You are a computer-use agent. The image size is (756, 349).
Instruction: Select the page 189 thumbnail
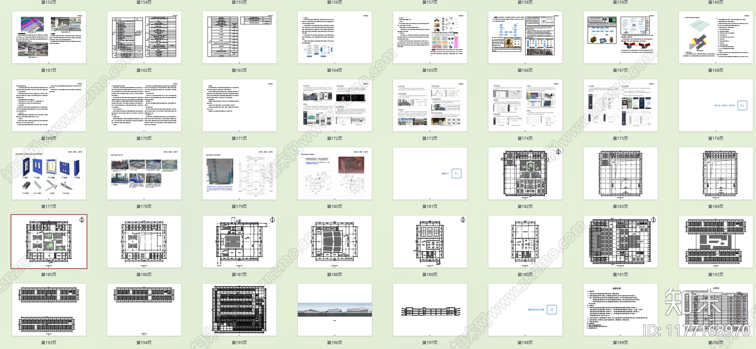tap(430, 242)
